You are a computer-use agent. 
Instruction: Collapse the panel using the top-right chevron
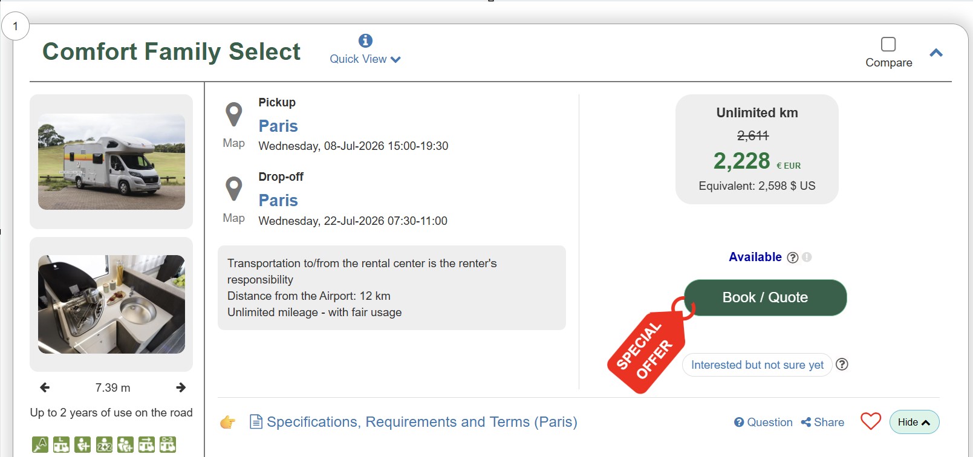pos(936,53)
